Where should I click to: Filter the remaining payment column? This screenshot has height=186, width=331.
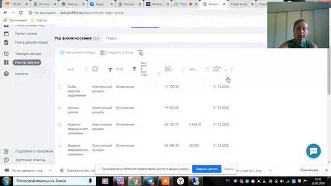[183, 70]
